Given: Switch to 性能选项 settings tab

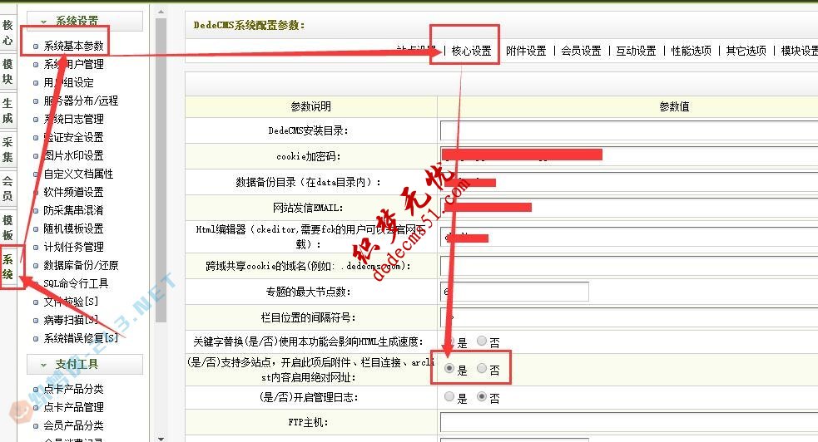Looking at the screenshot, I should coord(692,51).
